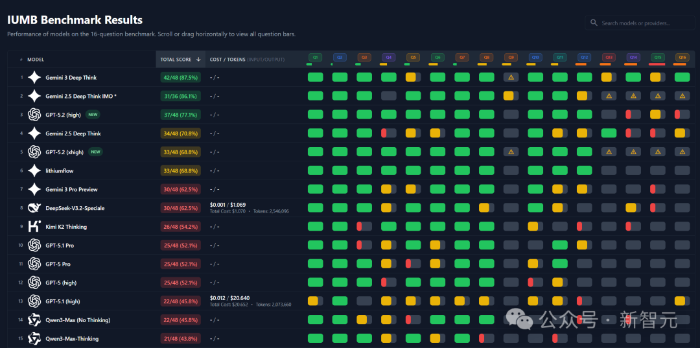Select the Q7 question tag
700x348 pixels.
tap(462, 58)
